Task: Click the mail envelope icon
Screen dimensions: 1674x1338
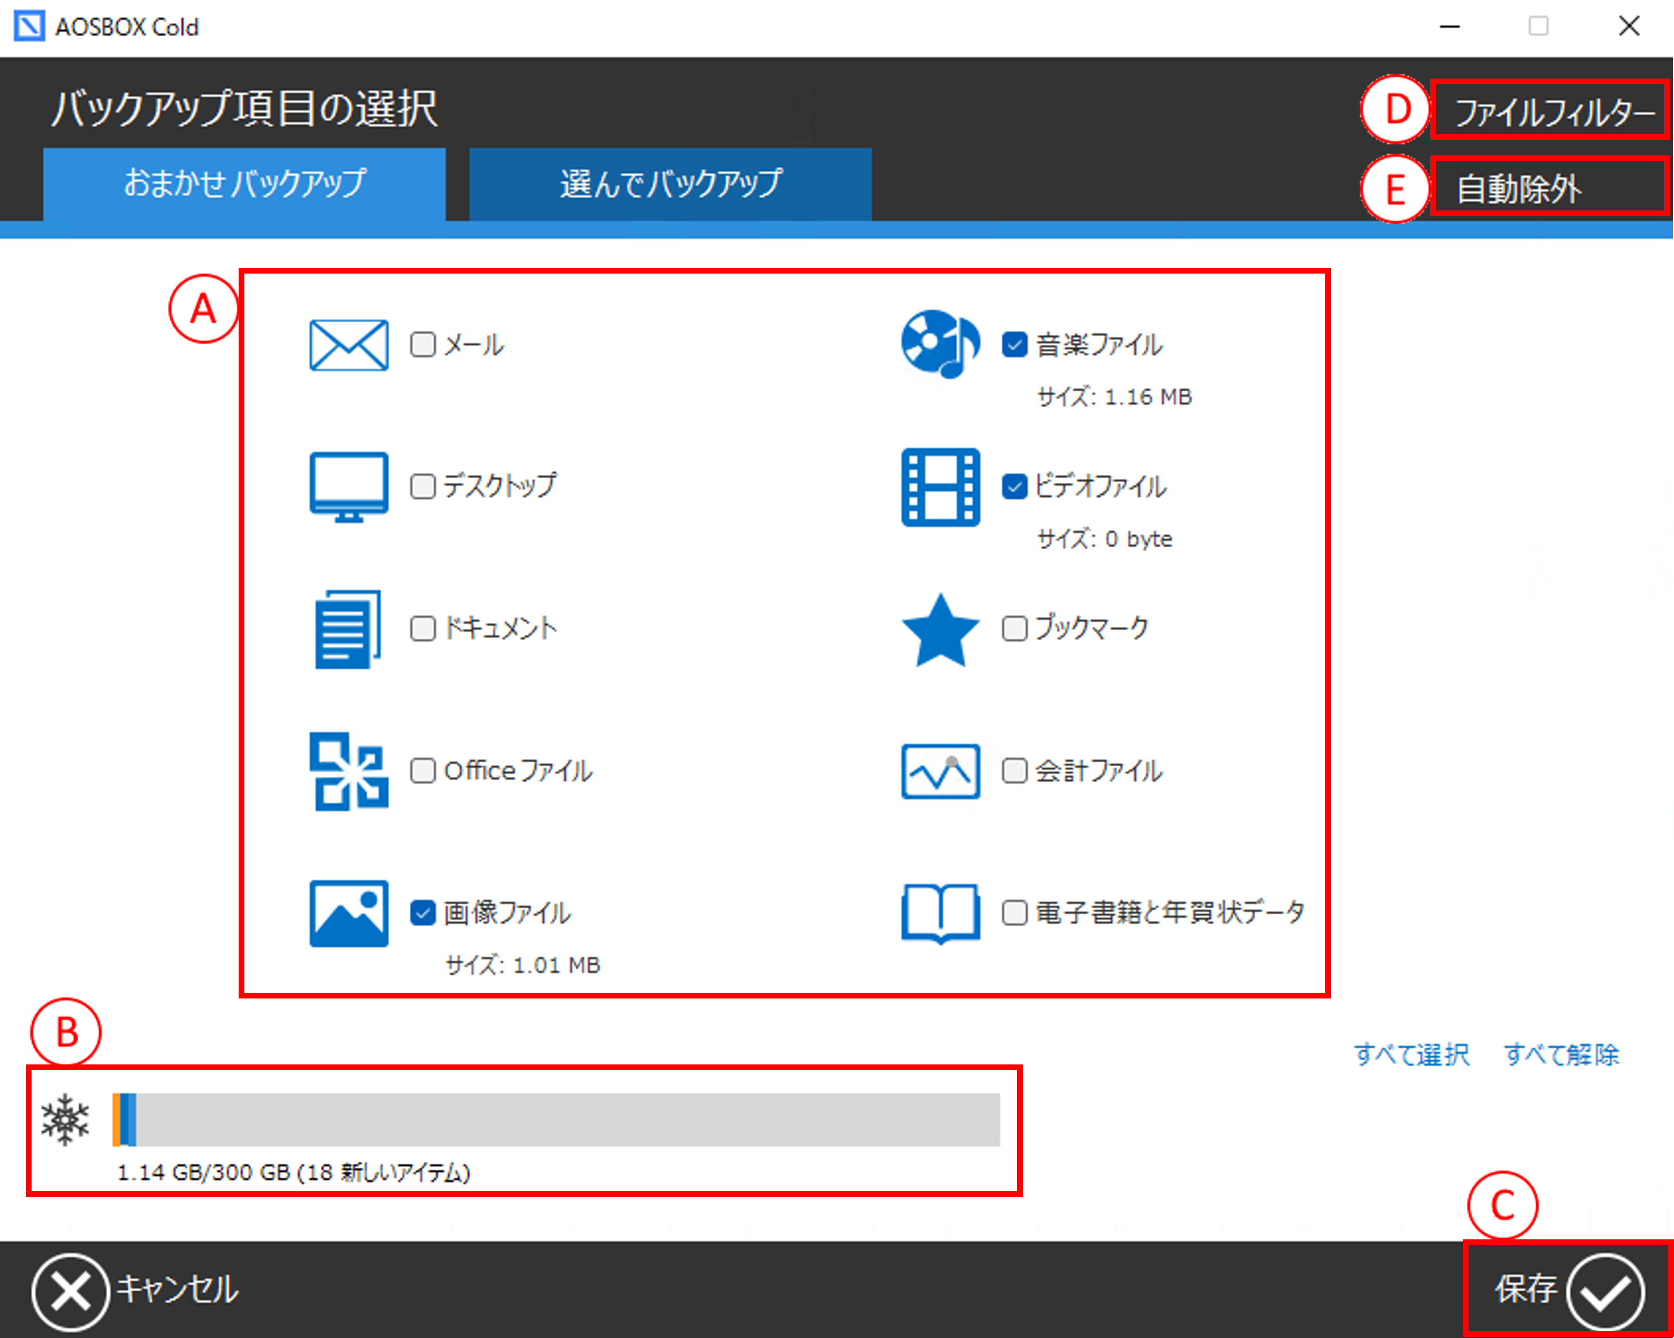Action: 349,345
